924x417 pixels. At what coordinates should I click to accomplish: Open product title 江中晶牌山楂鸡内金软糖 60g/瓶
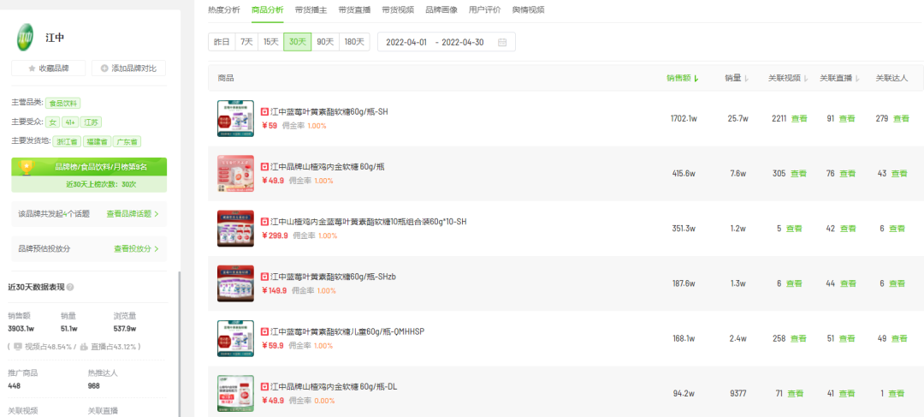[327, 167]
